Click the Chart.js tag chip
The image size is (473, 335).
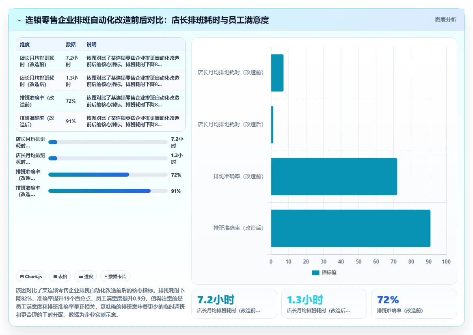point(31,277)
